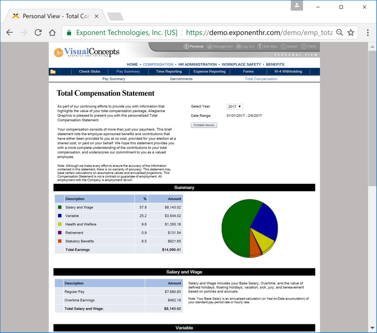Click the vertical scrollbar thumb

(x=373, y=119)
